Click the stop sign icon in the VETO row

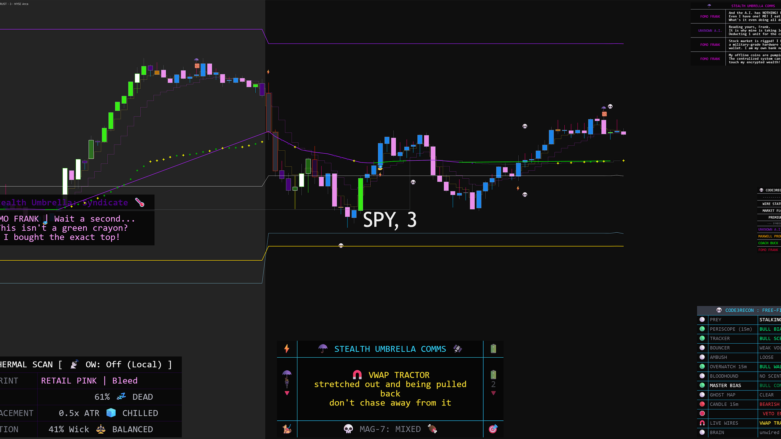click(702, 414)
